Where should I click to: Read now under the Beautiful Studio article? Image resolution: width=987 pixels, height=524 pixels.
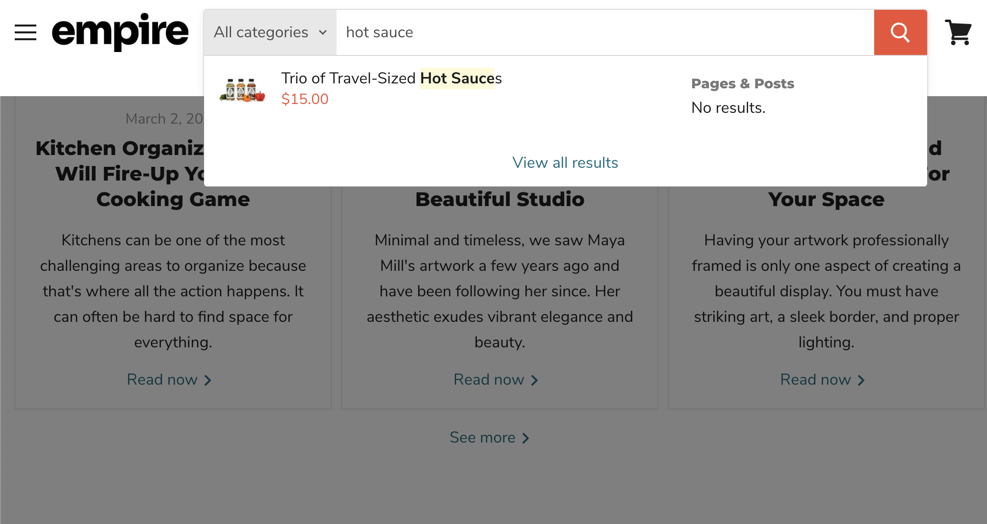tap(495, 380)
